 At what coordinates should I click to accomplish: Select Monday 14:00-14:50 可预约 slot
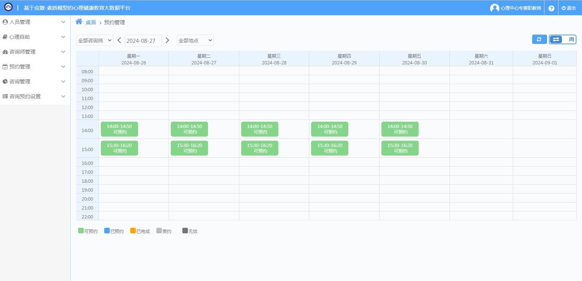(x=119, y=129)
